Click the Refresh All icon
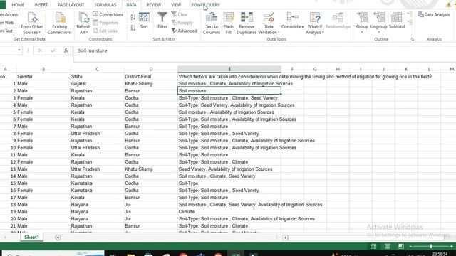The image size is (456, 256). click(x=83, y=18)
